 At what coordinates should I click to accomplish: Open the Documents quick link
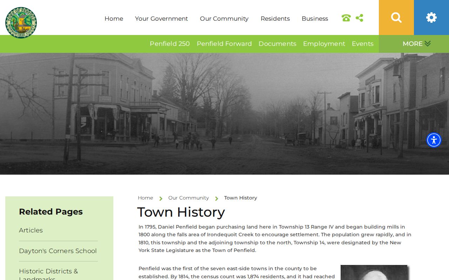click(x=277, y=44)
